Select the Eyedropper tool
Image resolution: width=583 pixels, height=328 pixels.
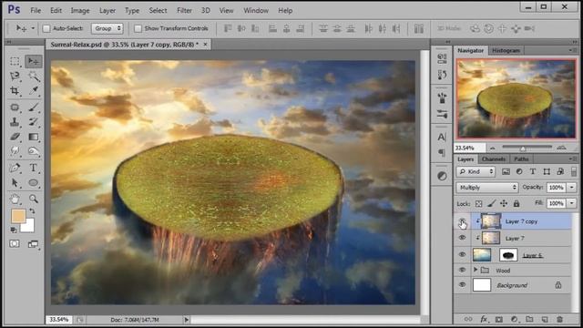point(34,91)
